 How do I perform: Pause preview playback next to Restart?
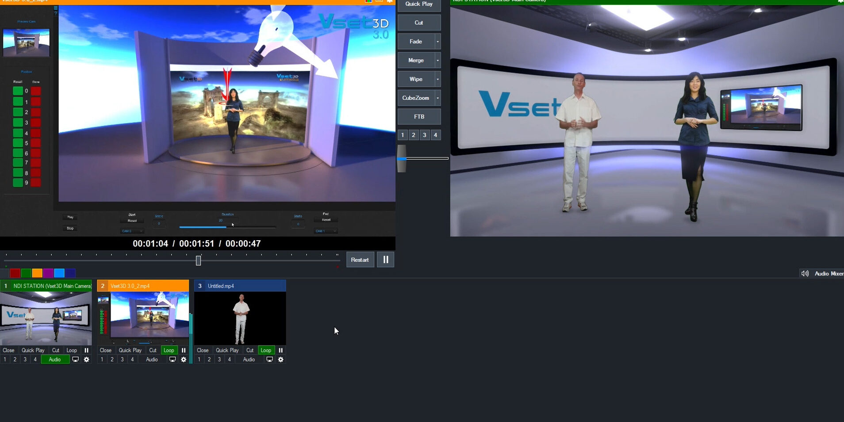(386, 260)
